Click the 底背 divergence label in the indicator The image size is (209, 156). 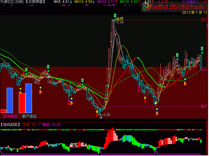[74, 144]
